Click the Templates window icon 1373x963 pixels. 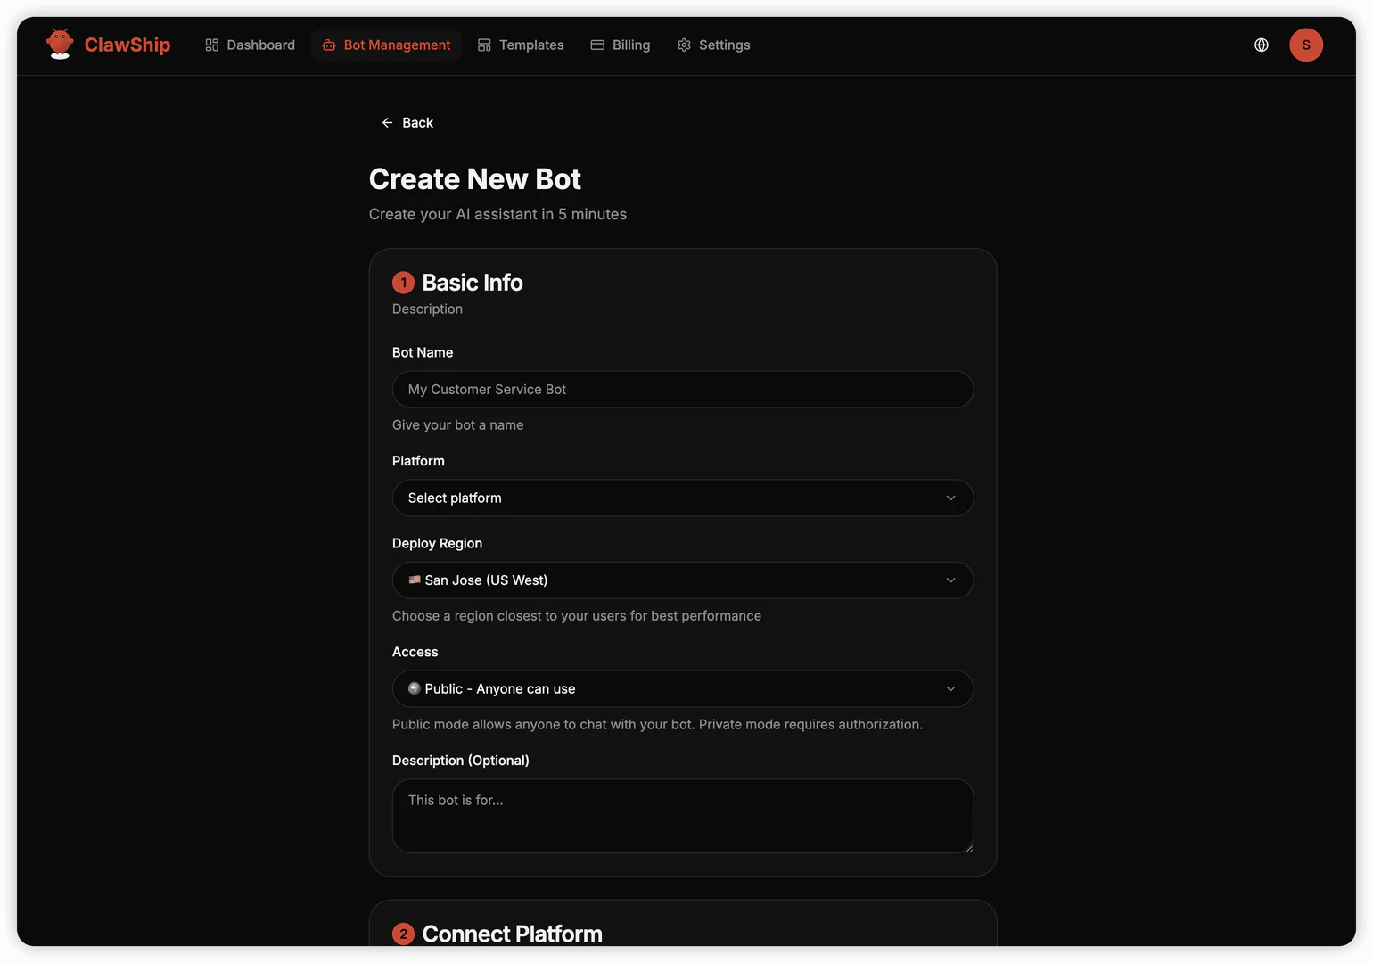click(x=483, y=44)
